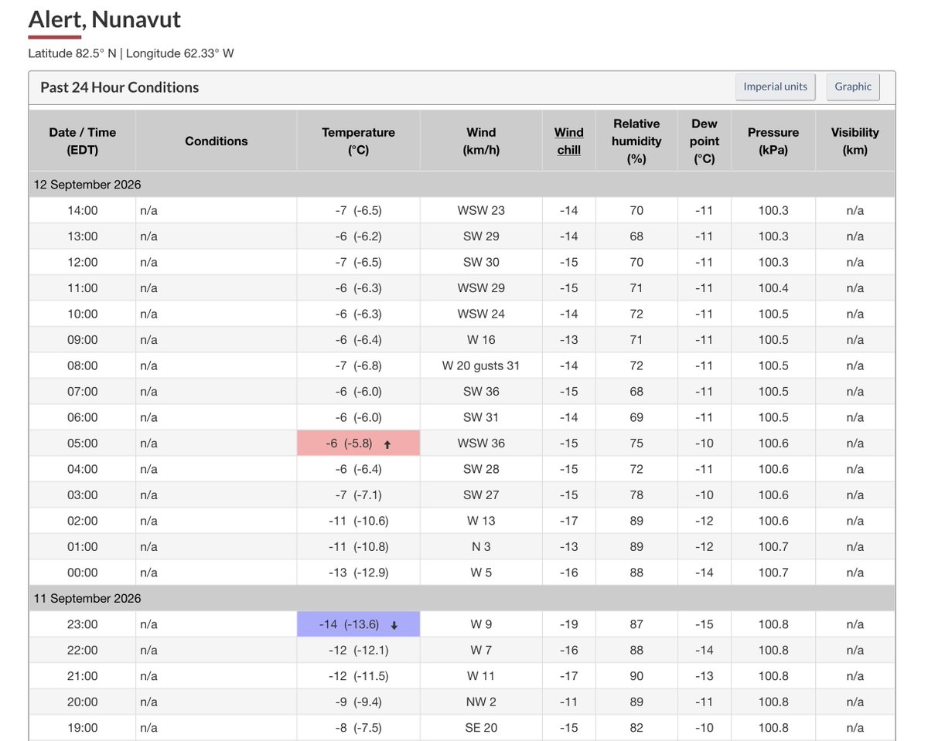This screenshot has height=741, width=928.
Task: Click temperature -6 (-6.2) at 13:00
Action: tap(359, 236)
